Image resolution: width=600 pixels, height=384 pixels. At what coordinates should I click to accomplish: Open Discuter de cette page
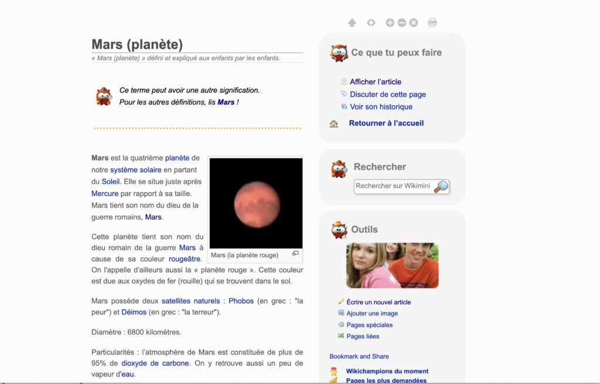pyautogui.click(x=387, y=94)
